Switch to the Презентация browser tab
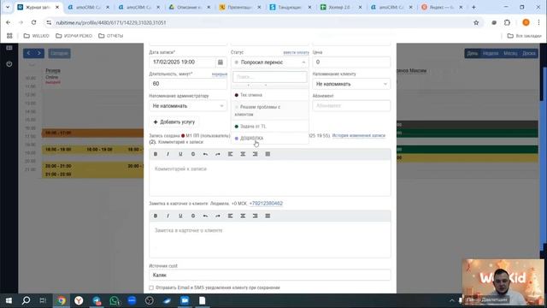 (240, 7)
